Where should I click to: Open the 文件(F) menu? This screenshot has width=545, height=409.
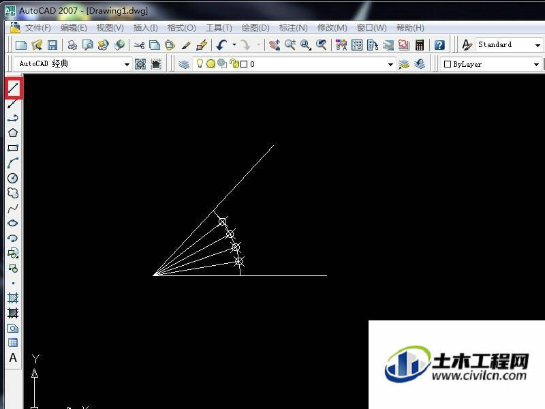pyautogui.click(x=38, y=28)
